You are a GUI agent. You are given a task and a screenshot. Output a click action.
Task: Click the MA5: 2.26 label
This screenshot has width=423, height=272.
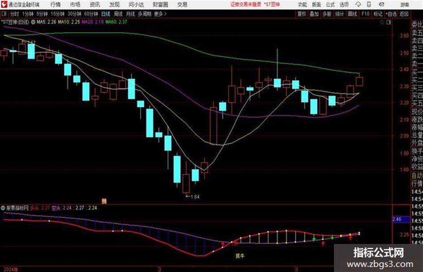46,22
